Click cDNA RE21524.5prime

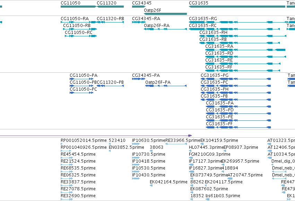(x=78, y=162)
